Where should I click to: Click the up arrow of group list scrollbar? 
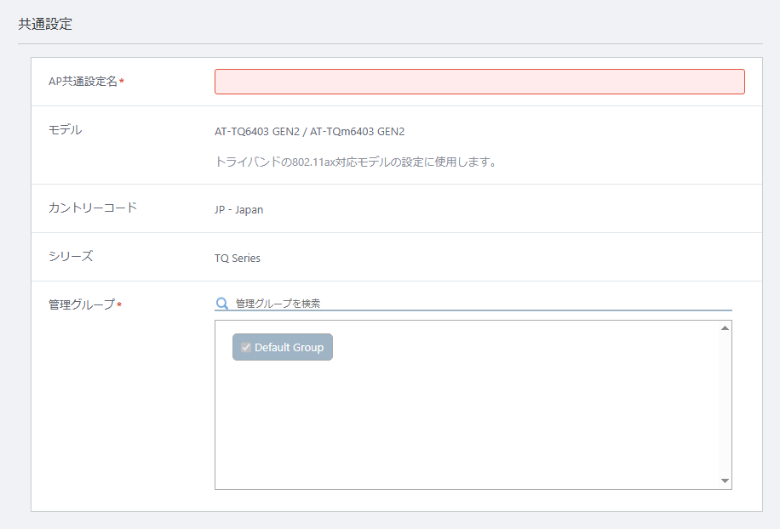pyautogui.click(x=725, y=327)
